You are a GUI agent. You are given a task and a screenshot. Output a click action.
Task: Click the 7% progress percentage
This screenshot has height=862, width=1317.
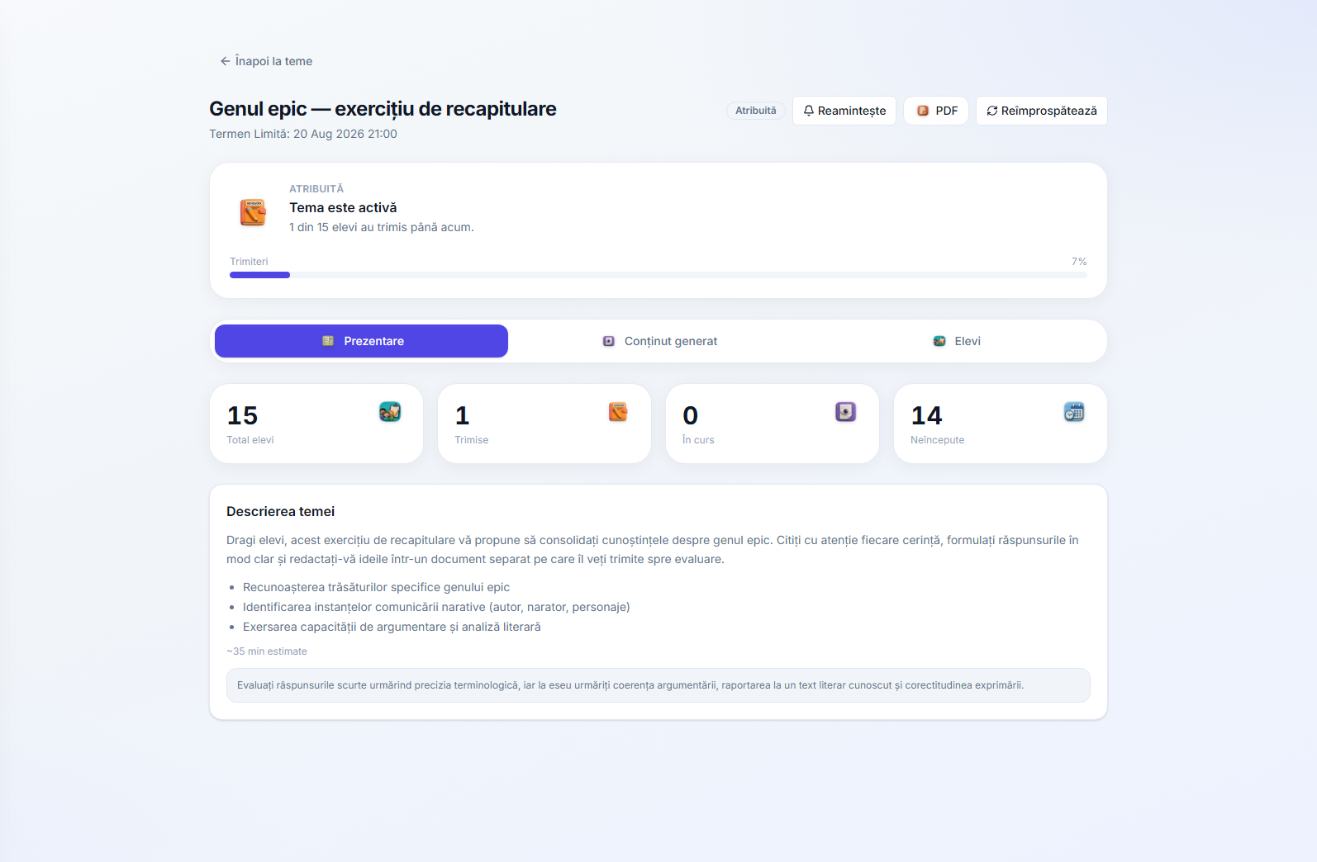tap(1079, 262)
